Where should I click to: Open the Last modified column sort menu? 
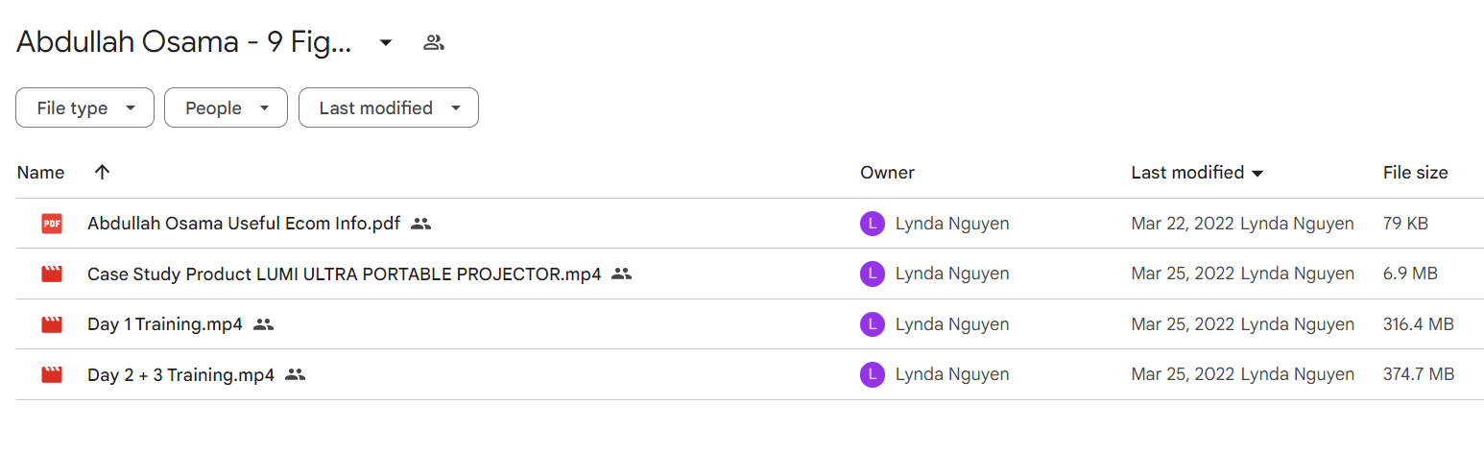[x=1197, y=173]
